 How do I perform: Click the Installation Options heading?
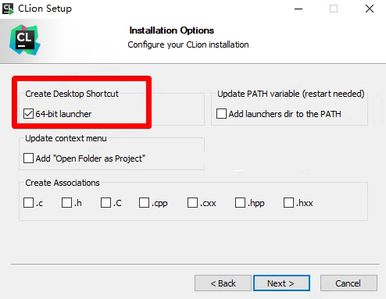point(172,30)
